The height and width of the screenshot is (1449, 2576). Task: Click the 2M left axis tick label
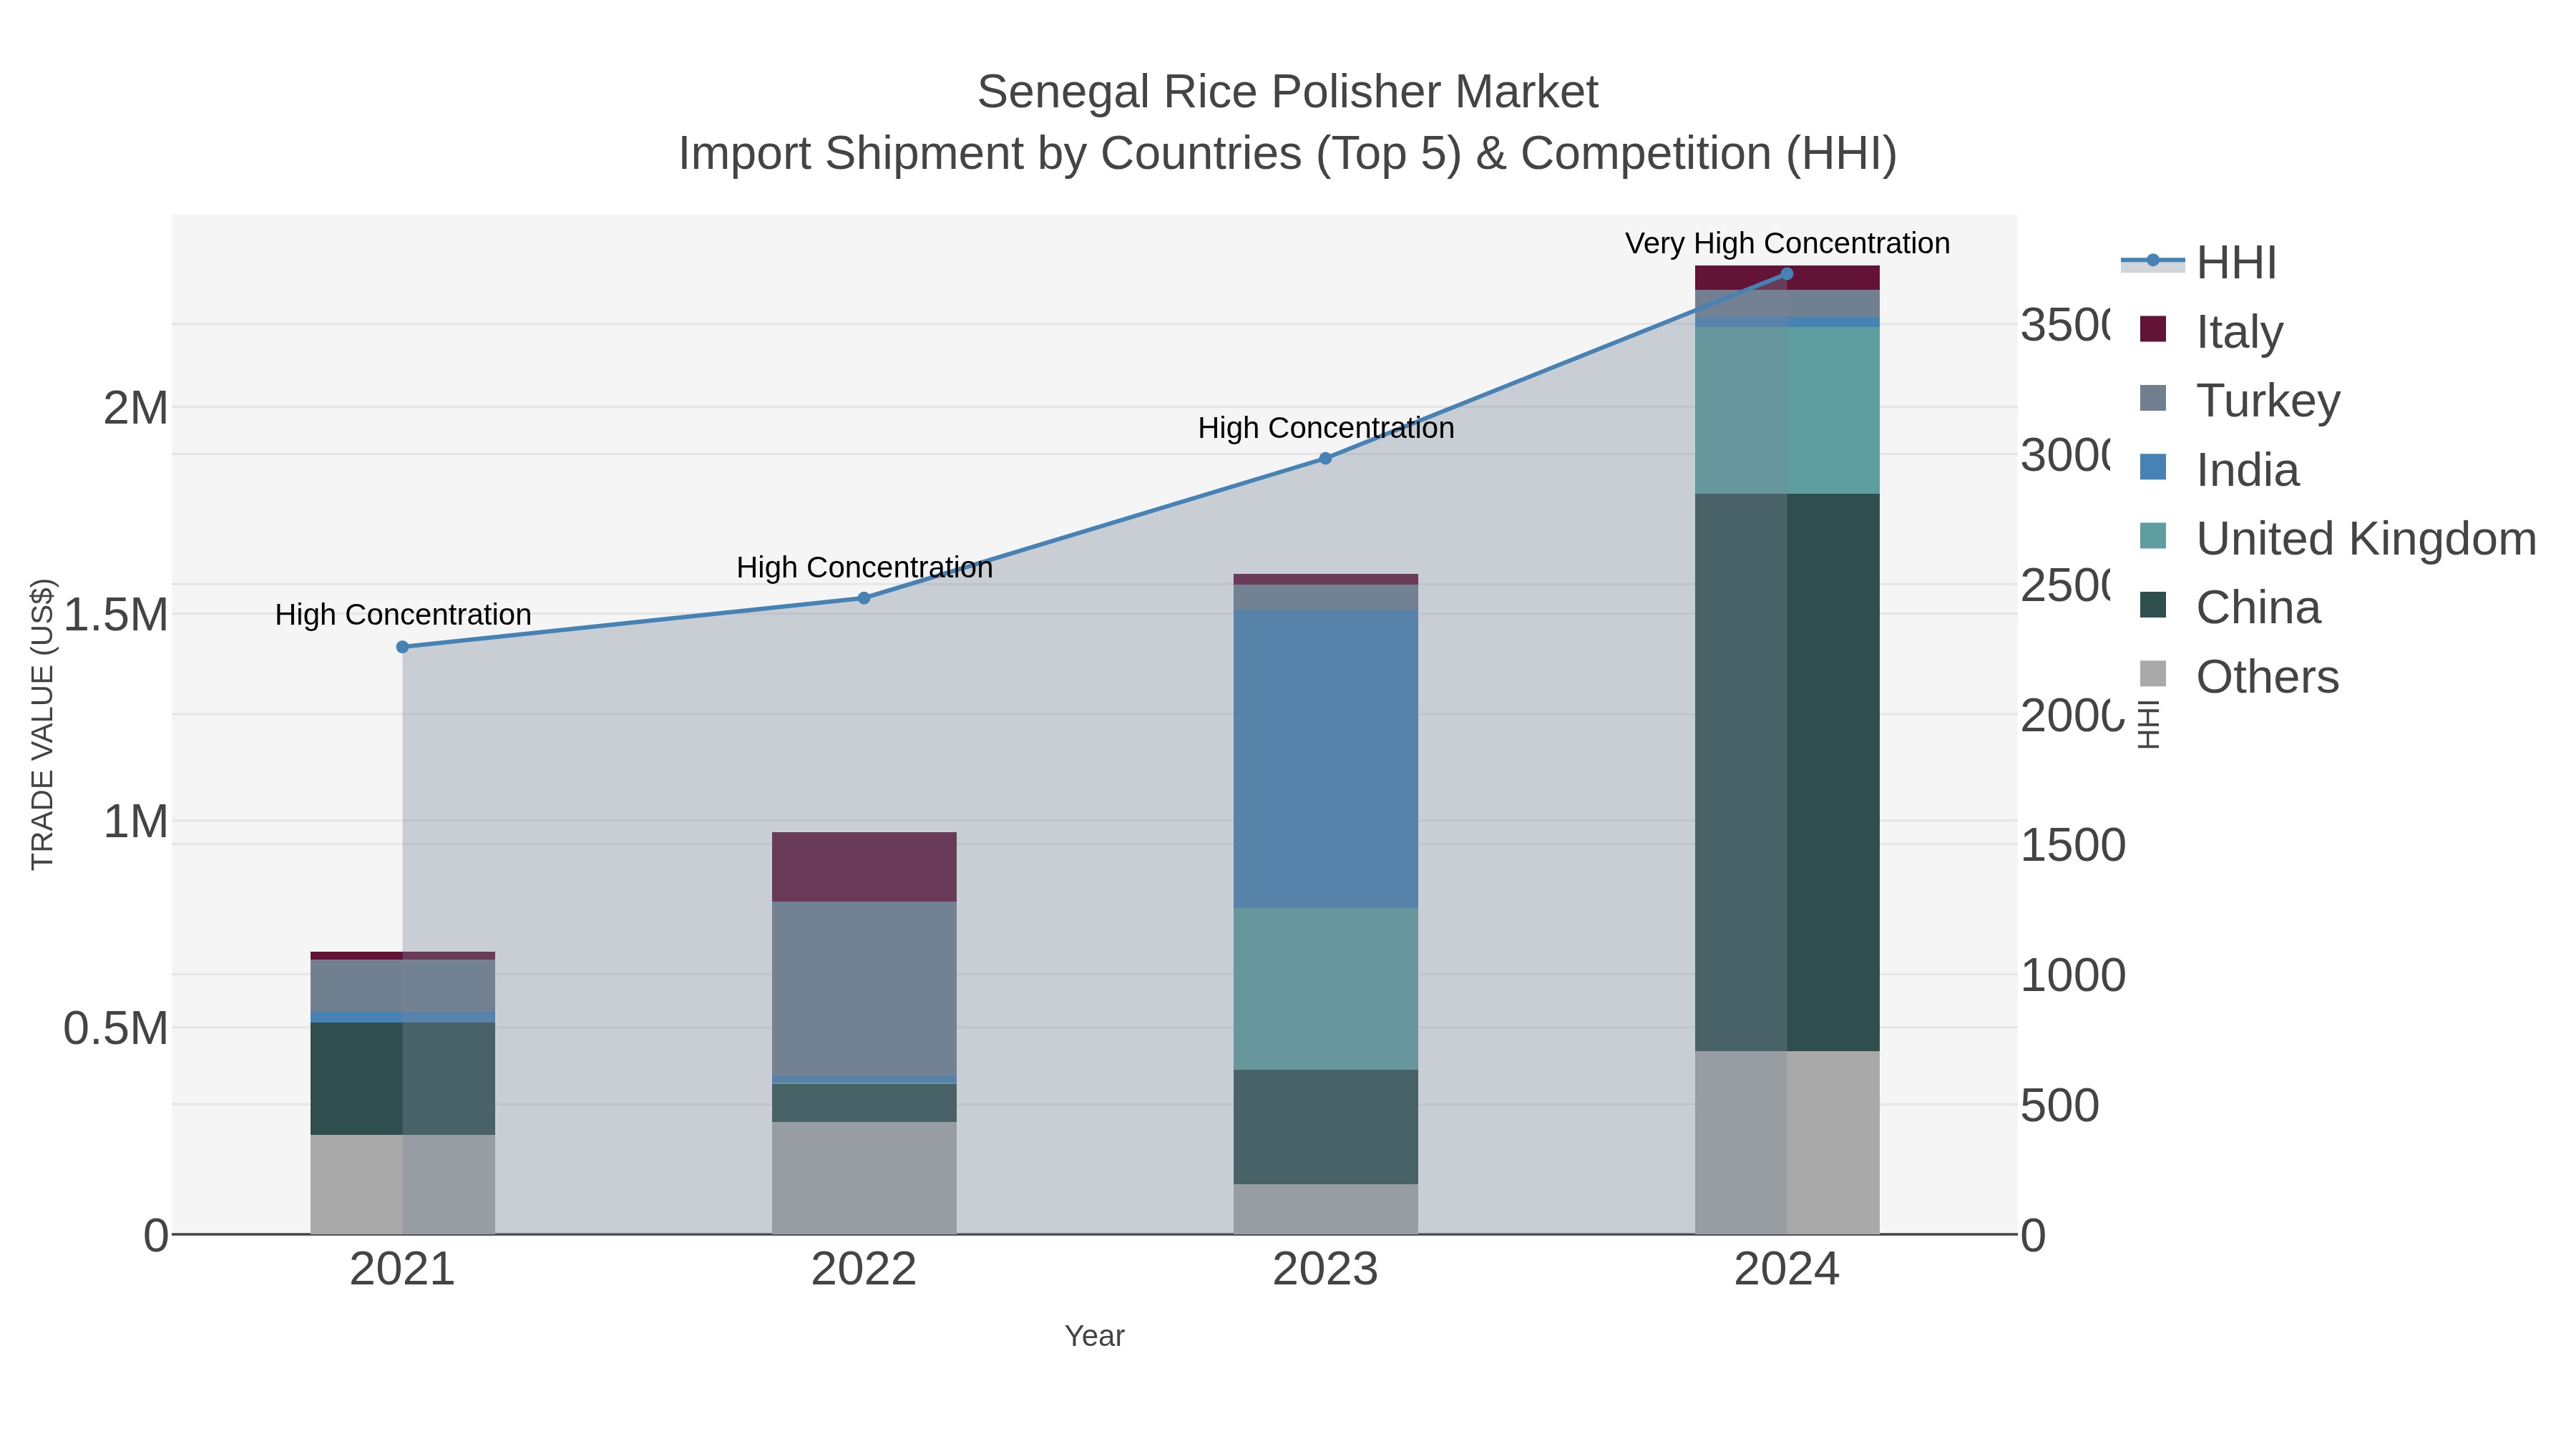pyautogui.click(x=136, y=407)
